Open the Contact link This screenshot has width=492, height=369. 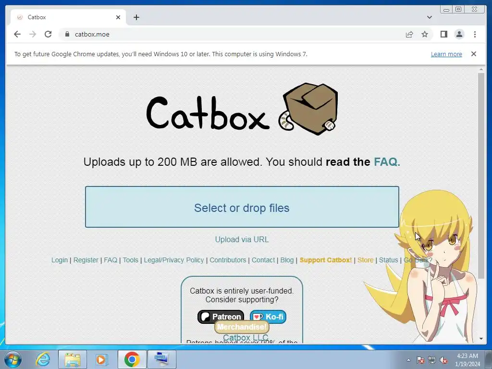[x=263, y=260]
